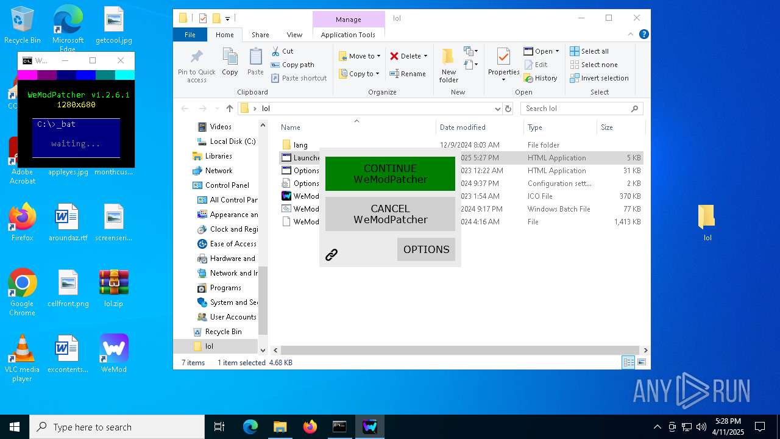
Task: Choose Paste shortcut in the ribbon
Action: pyautogui.click(x=299, y=78)
